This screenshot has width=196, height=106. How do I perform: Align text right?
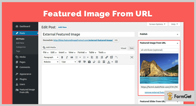click(102, 57)
